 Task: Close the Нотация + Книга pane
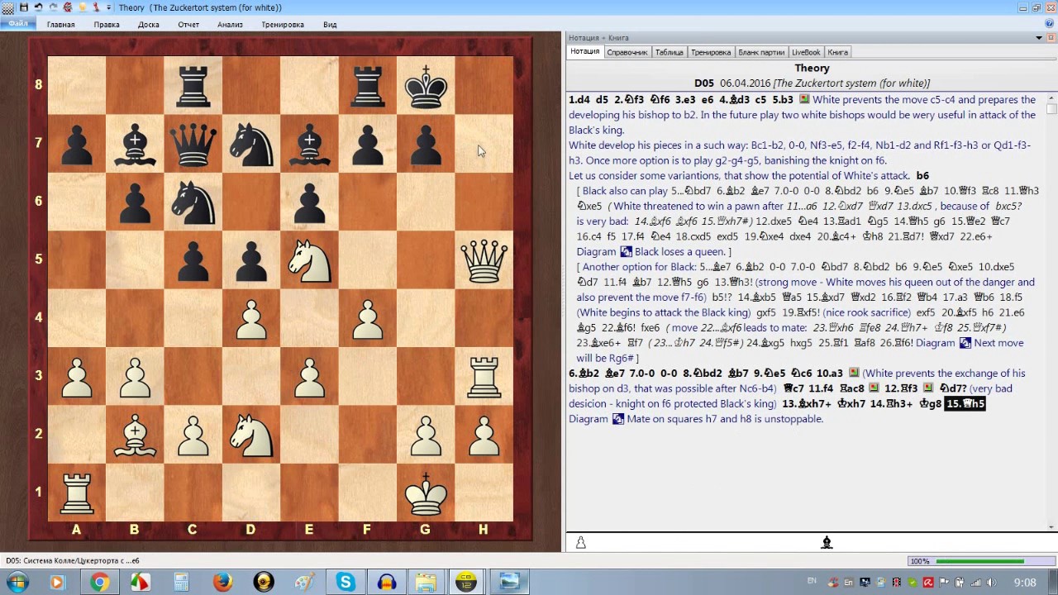(1051, 38)
